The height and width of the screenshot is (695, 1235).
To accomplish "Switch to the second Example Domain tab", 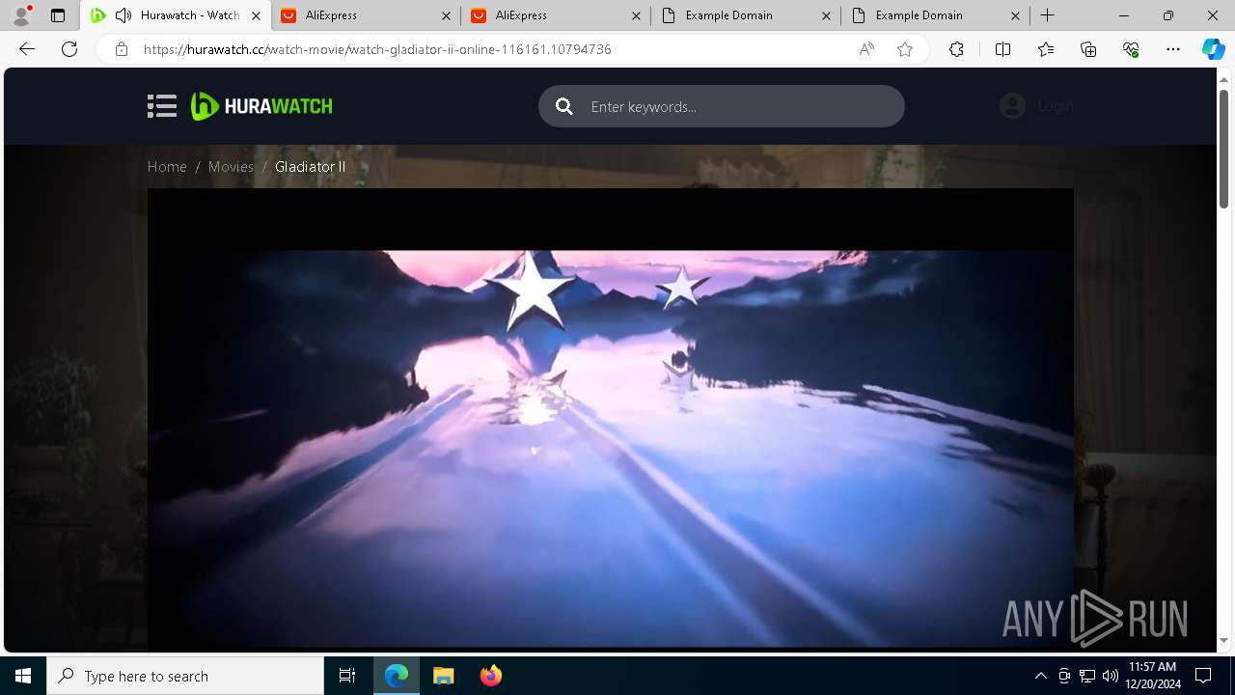I will tap(936, 15).
